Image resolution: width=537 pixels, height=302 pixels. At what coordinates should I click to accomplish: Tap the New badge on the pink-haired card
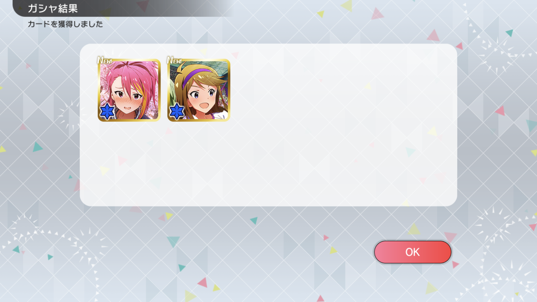coord(105,60)
